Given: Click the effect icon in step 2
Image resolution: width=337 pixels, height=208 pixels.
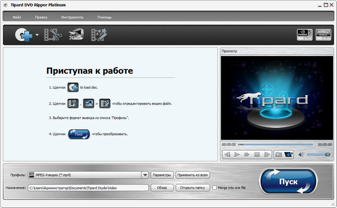Looking at the screenshot, I should pos(104,103).
